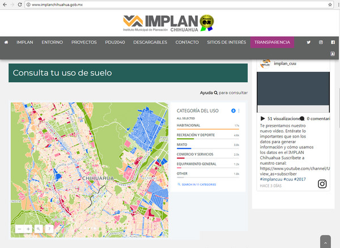
Task: Click the Consulta tu uso de suelo heading
Action: [62, 73]
